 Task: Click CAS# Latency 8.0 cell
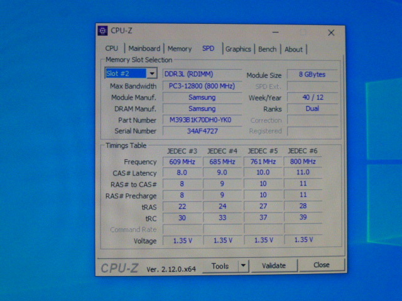coord(182,173)
